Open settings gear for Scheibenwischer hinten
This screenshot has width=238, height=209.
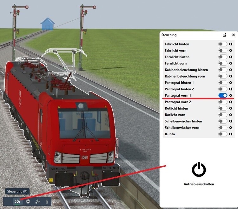[x=231, y=121]
